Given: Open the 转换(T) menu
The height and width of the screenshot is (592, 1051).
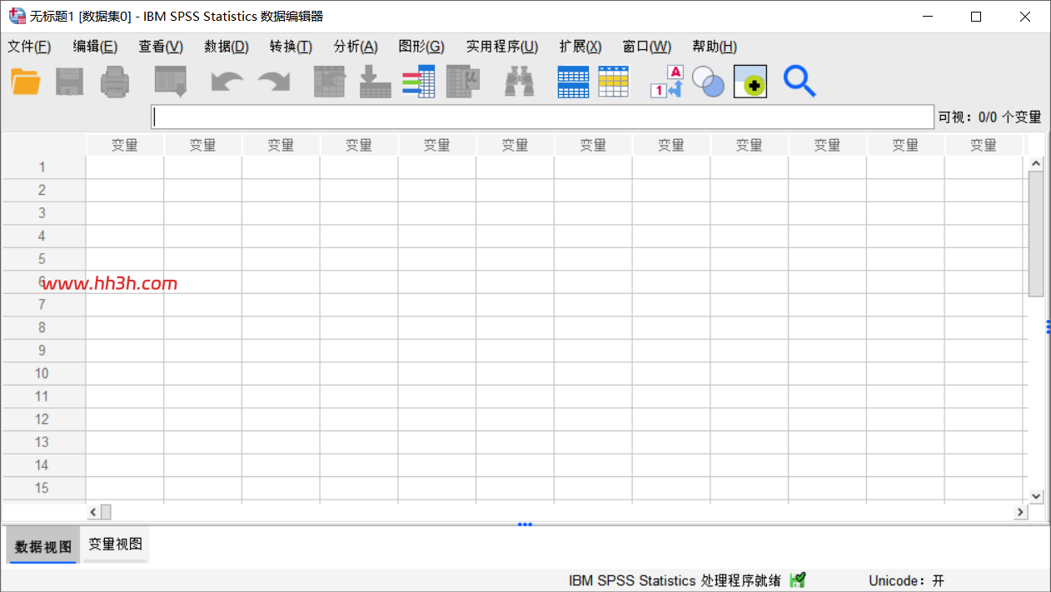Looking at the screenshot, I should pyautogui.click(x=291, y=47).
